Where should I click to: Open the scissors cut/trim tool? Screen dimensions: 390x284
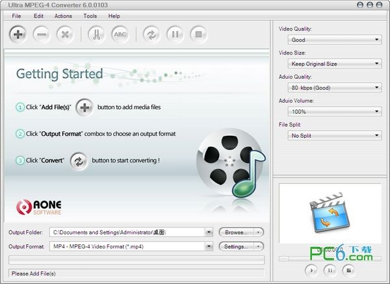[x=96, y=34]
